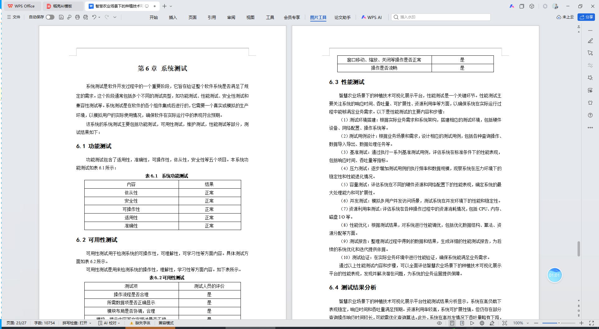Click the star wand icon in right sidebar
The height and width of the screenshot is (329, 599).
pyautogui.click(x=590, y=78)
